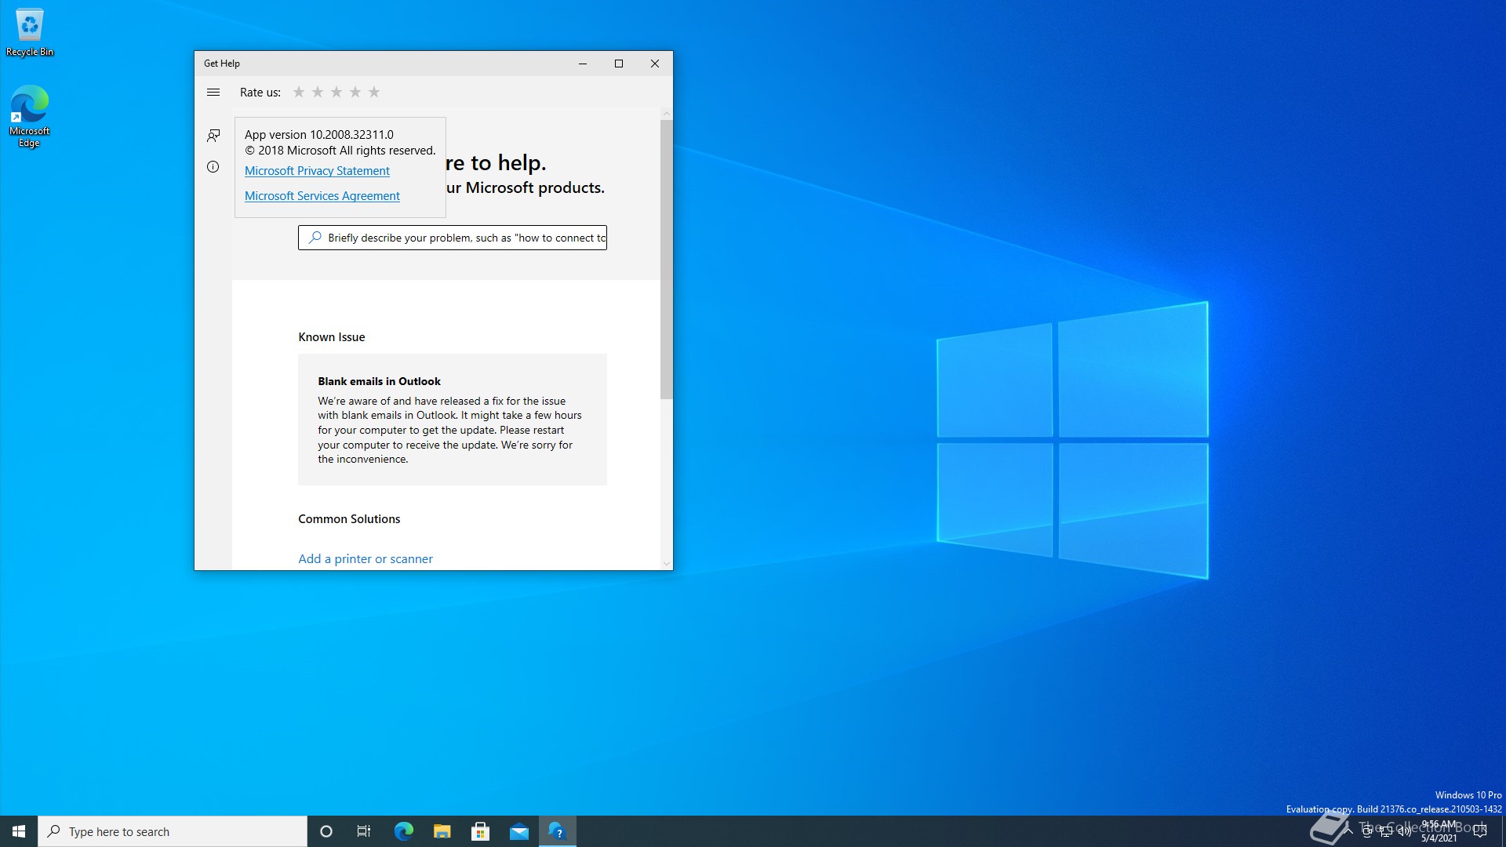Click the describe your problem search field
Screen dimensions: 1506x847
tap(452, 238)
